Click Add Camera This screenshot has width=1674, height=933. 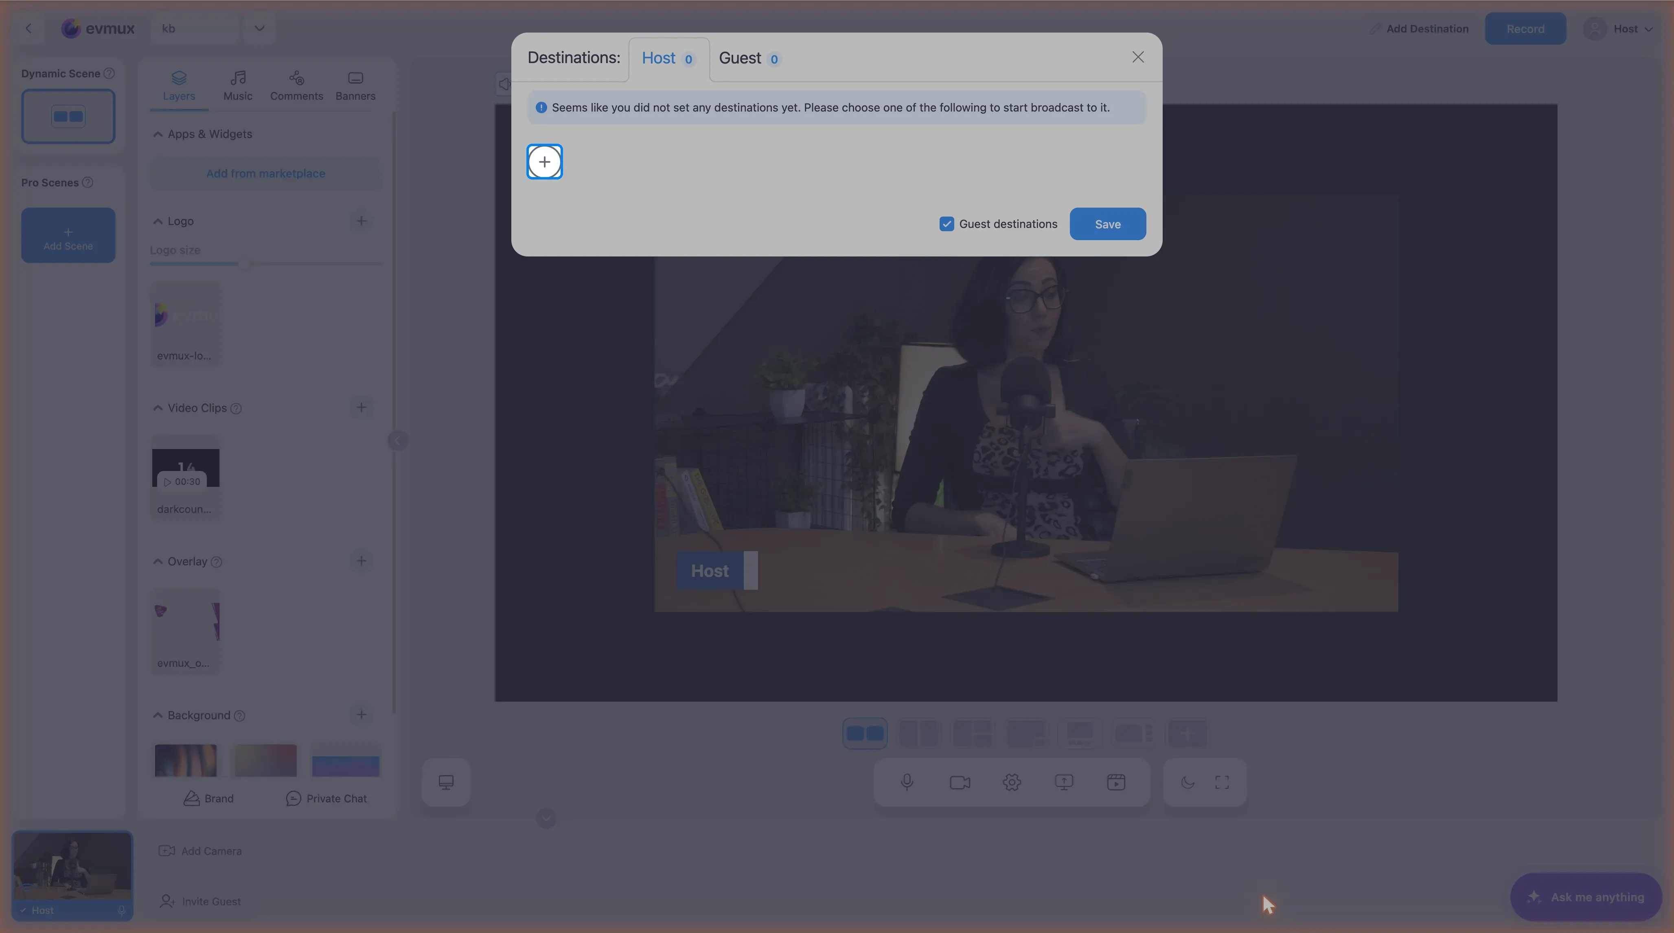[200, 851]
